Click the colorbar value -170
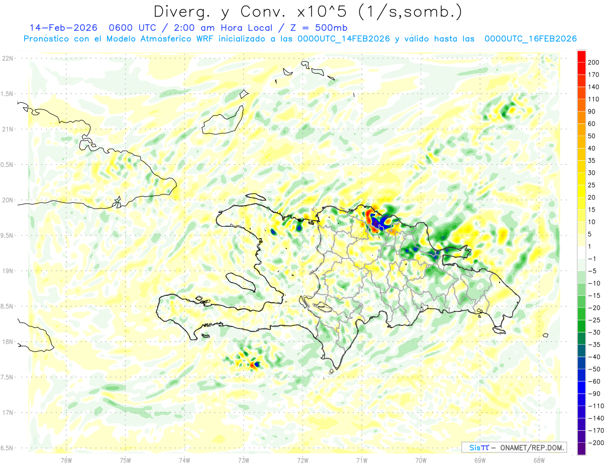The width and height of the screenshot is (605, 467). [x=596, y=431]
